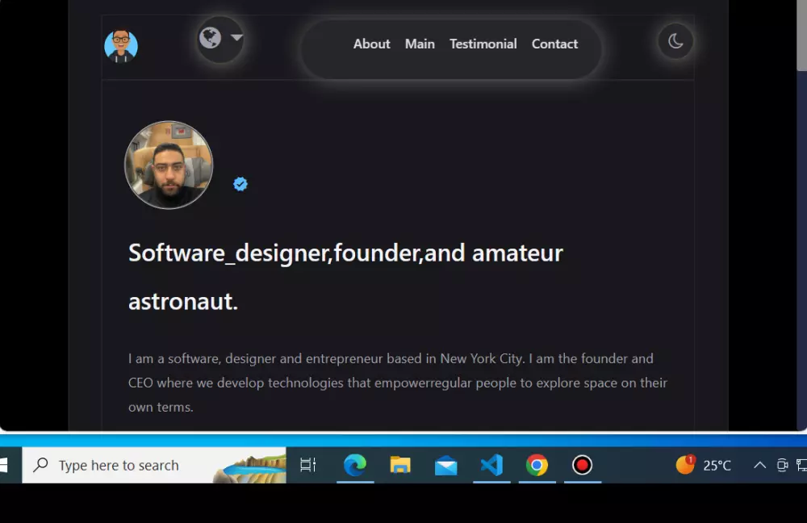Open Visual Studio Code from the taskbar
The width and height of the screenshot is (807, 523).
491,465
